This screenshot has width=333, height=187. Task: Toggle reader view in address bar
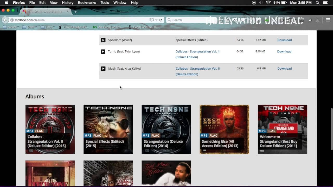click(151, 20)
